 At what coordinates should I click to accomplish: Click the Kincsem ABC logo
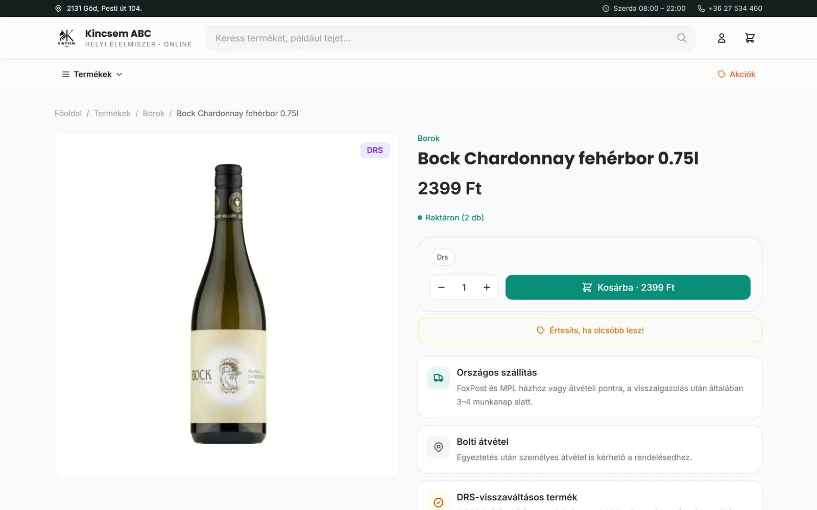pyautogui.click(x=66, y=38)
